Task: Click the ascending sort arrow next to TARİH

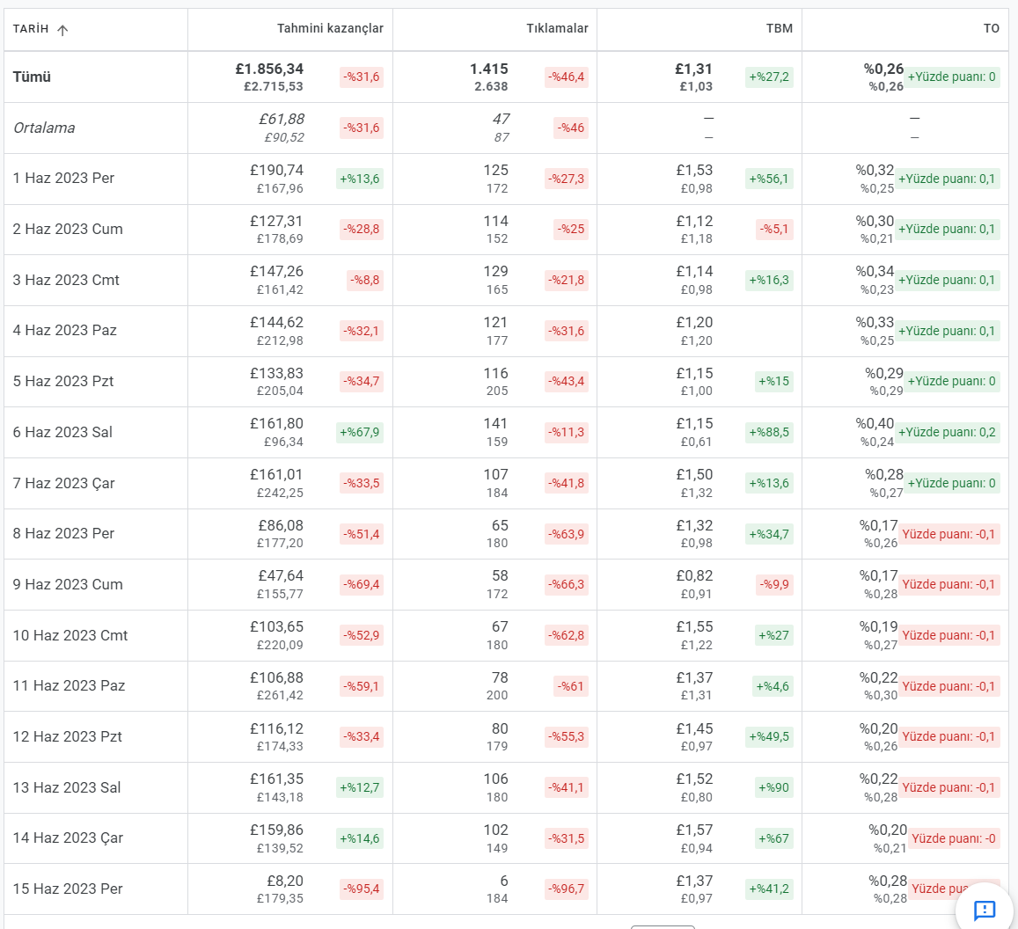Action: pos(62,29)
